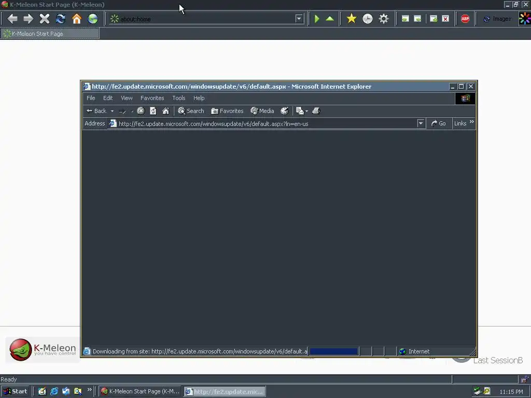This screenshot has height=398, width=531.
Task: Open history clock icon in K-Meleon
Action: 368,19
